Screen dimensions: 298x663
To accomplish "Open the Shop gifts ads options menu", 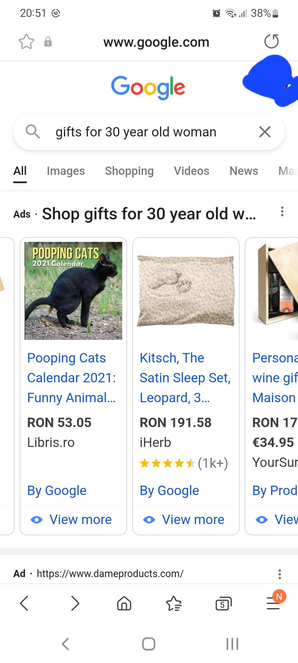I will pyautogui.click(x=282, y=211).
